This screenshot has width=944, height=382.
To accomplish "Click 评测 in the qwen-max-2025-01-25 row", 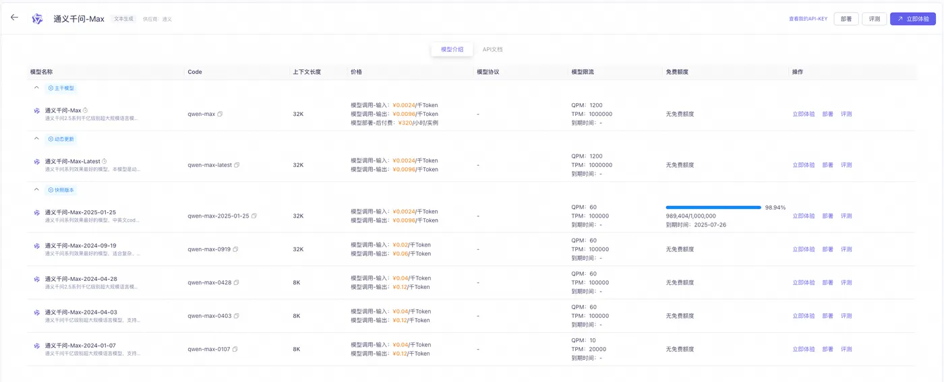I will (x=846, y=216).
